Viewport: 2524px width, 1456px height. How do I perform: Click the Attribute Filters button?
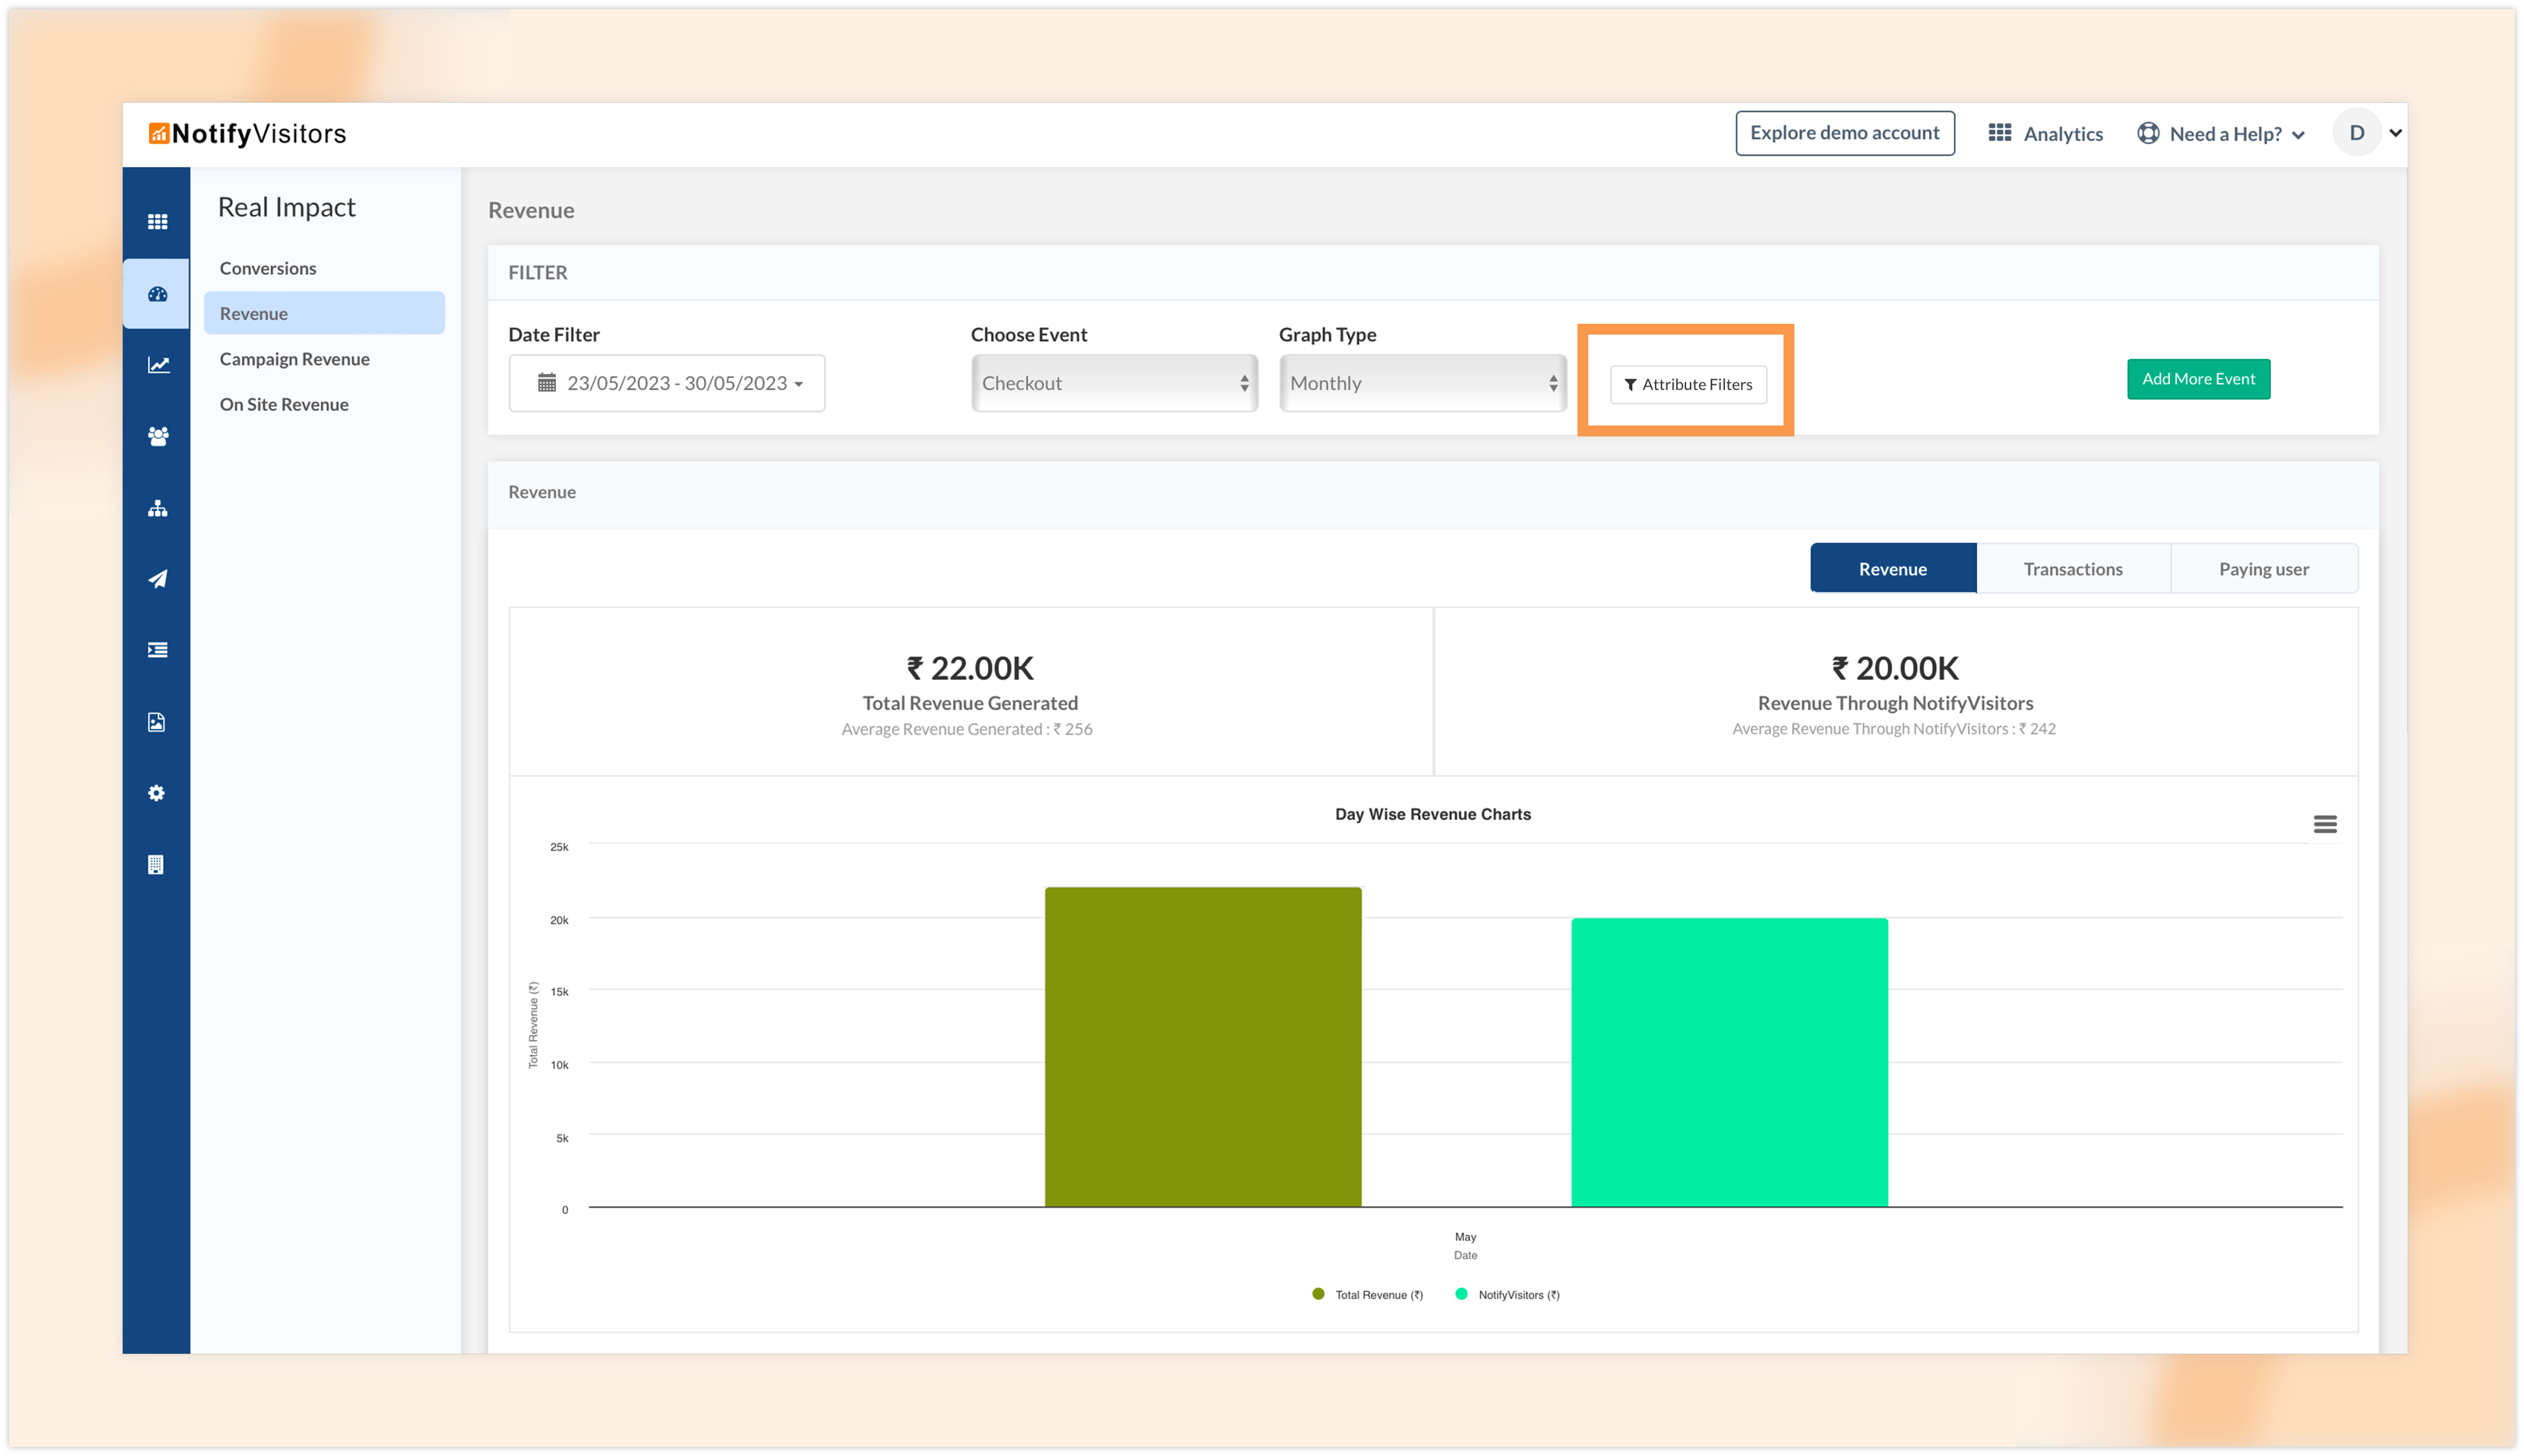point(1688,384)
